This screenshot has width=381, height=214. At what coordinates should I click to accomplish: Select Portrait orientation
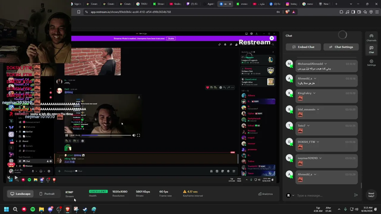47,194
